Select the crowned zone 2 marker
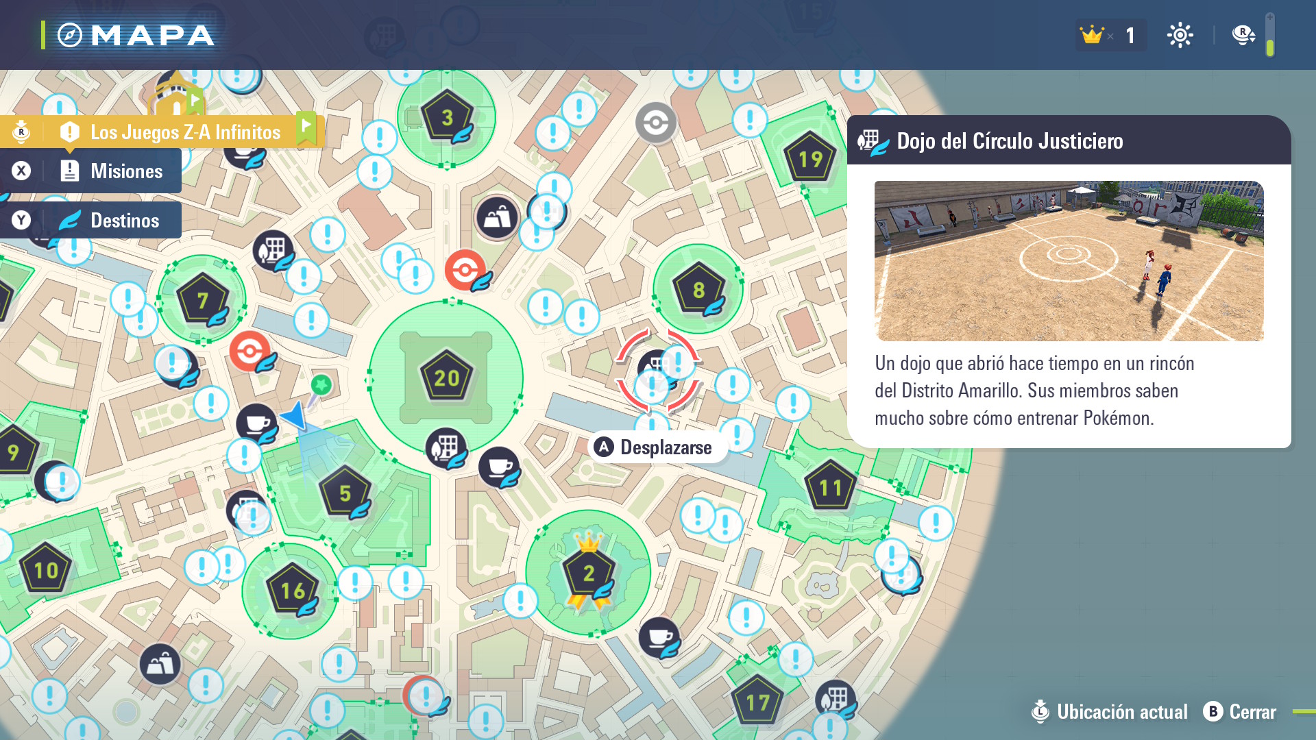 pos(588,573)
